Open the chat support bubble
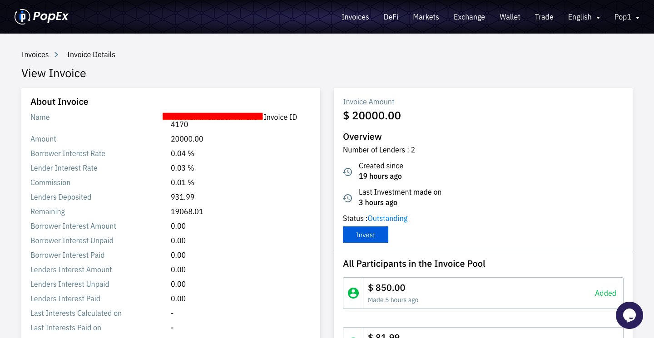 pos(629,315)
